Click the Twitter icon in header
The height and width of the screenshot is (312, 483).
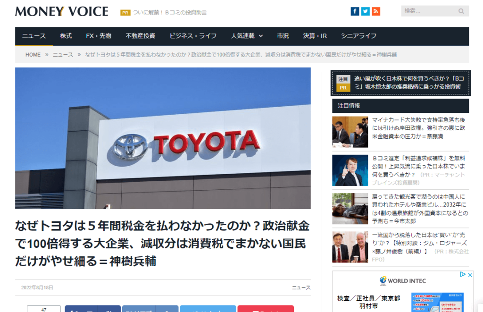[x=366, y=11]
